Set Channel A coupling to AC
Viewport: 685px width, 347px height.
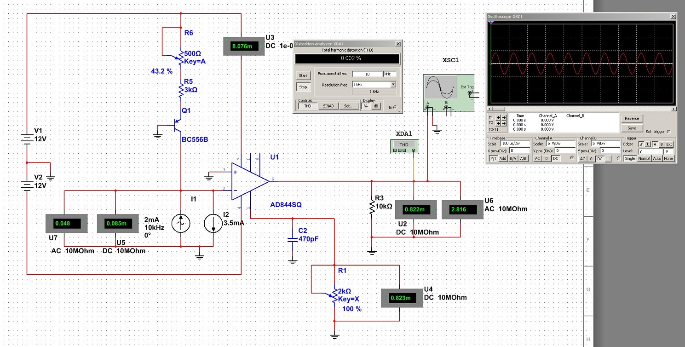click(x=537, y=159)
